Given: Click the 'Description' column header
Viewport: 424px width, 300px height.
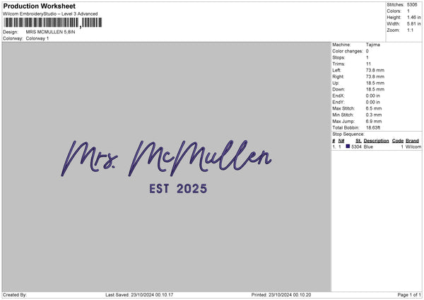Looking at the screenshot, I should tap(376, 141).
